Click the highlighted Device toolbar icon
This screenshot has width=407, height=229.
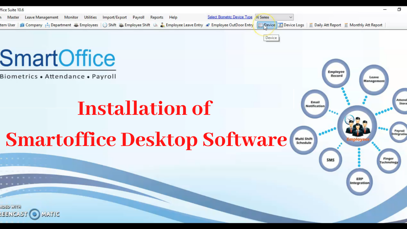click(267, 25)
